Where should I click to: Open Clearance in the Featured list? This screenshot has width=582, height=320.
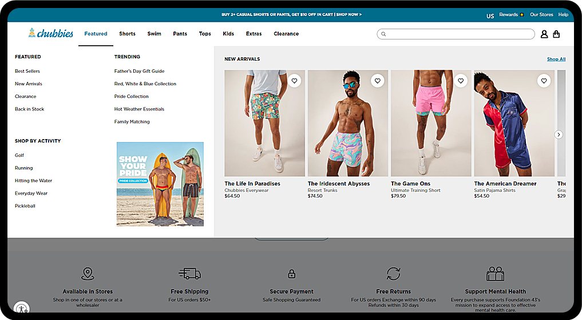pyautogui.click(x=26, y=96)
